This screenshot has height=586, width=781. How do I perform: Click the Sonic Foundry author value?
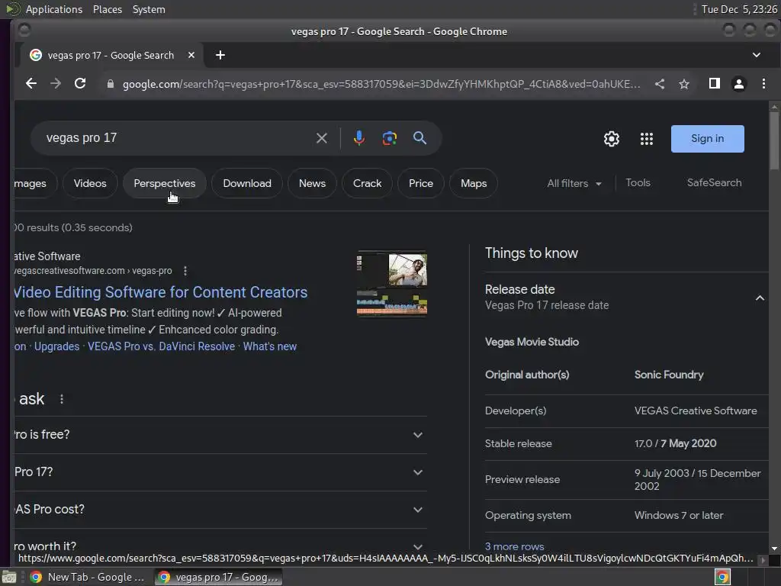pos(669,375)
